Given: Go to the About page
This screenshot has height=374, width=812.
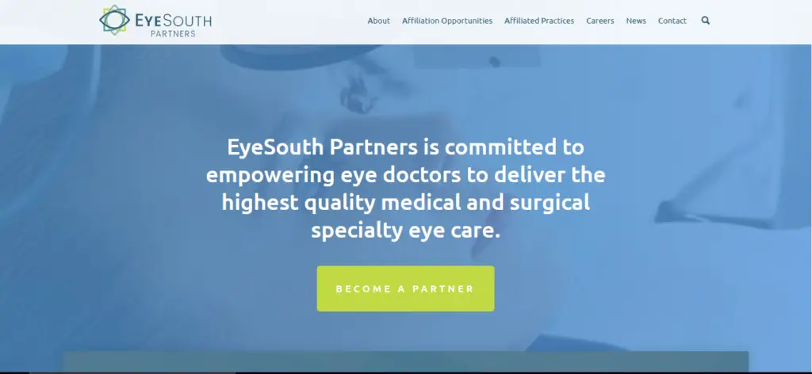Looking at the screenshot, I should click(x=378, y=21).
